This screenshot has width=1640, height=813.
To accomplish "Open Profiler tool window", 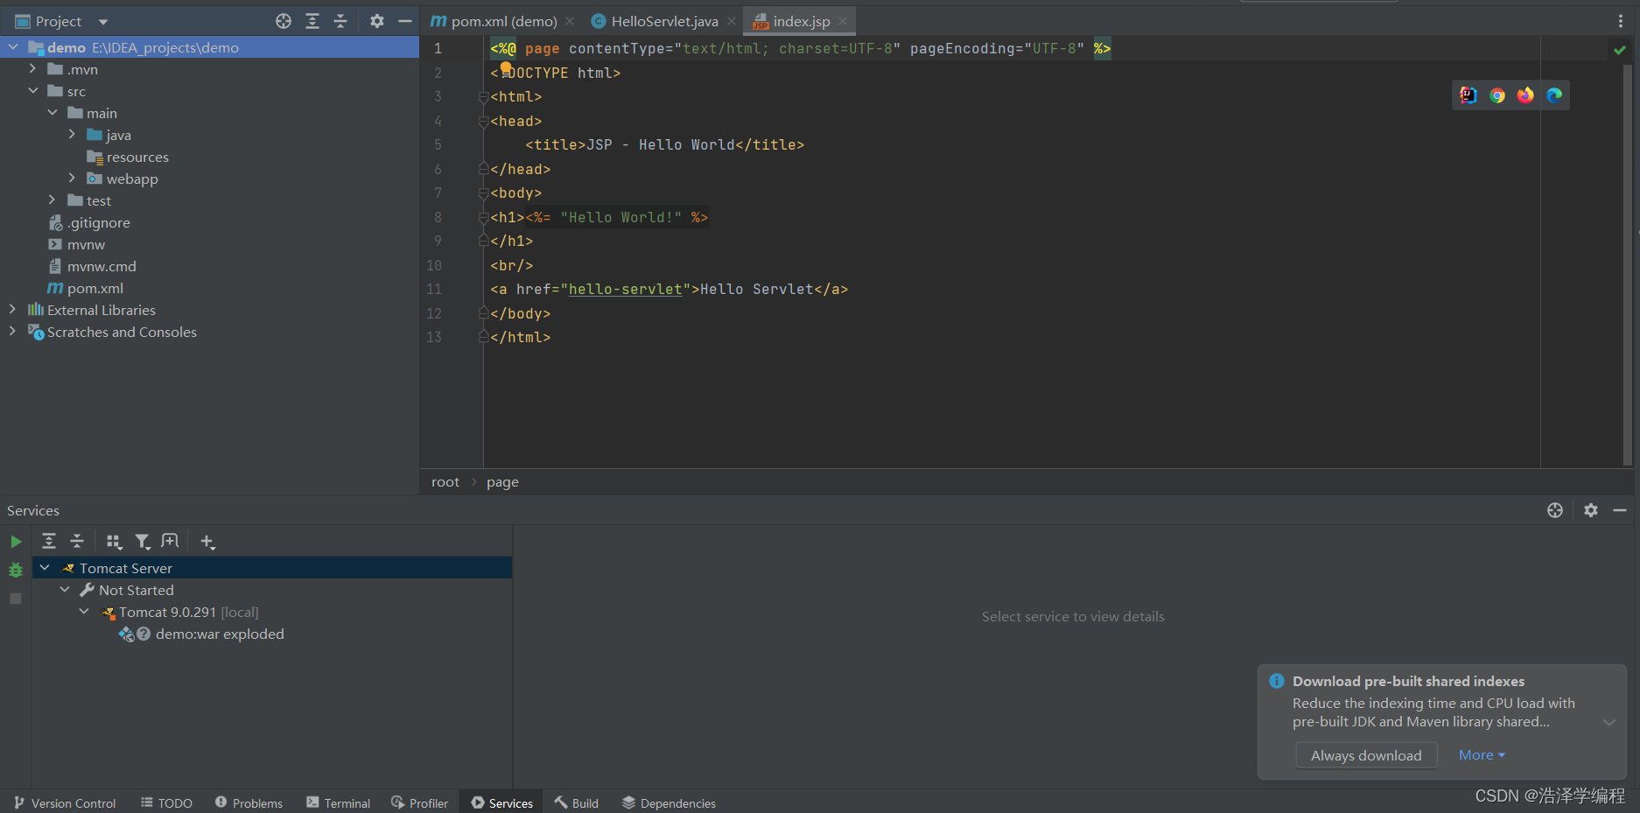I will [x=419, y=803].
